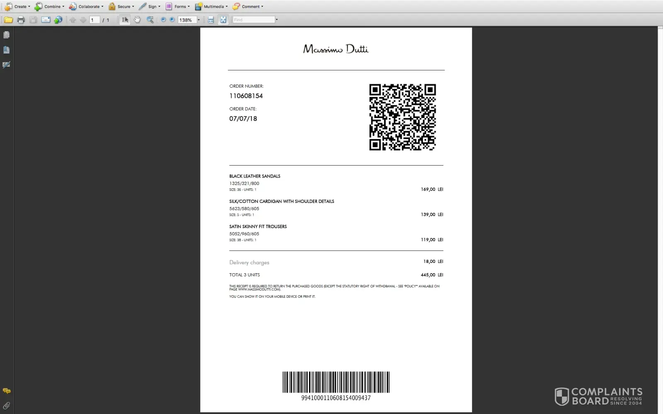The image size is (663, 414).
Task: Open the Comments panel speech bubbles icon
Action: pos(7,391)
